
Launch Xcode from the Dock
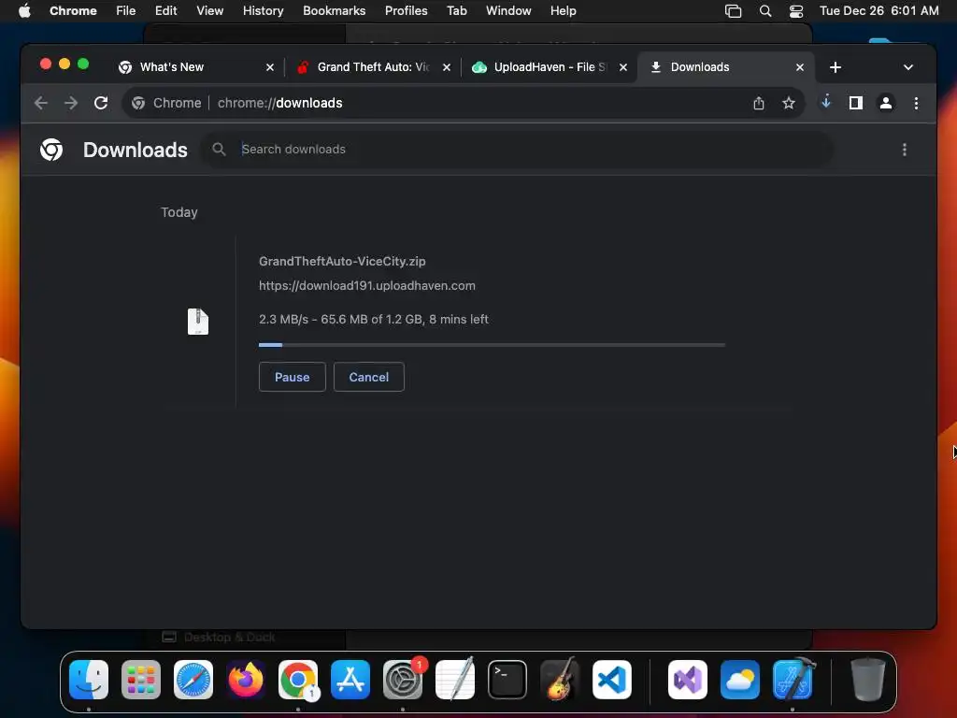[x=793, y=680]
